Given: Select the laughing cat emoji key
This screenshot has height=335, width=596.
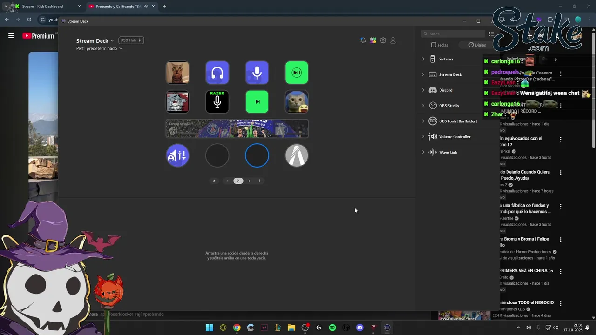Looking at the screenshot, I should click(x=297, y=102).
